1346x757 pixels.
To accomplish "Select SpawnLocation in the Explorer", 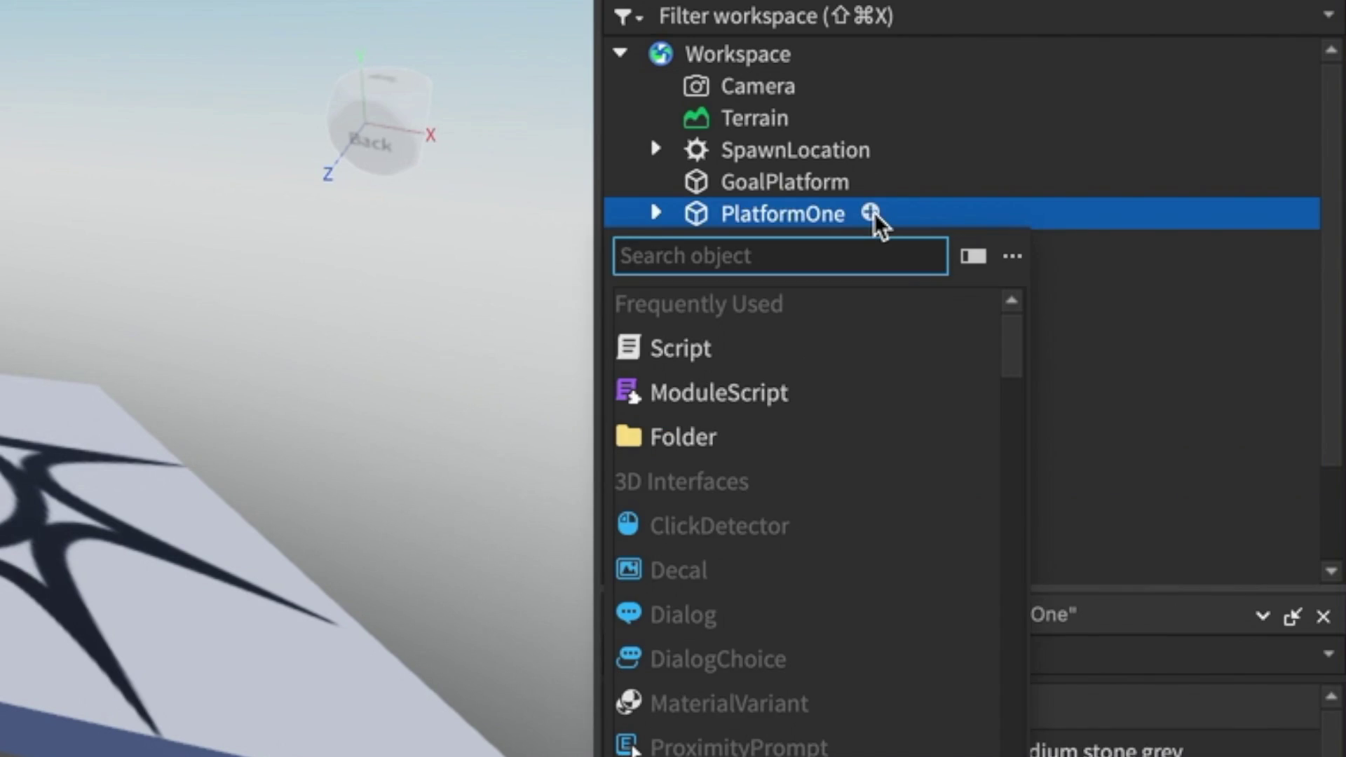I will click(x=795, y=150).
